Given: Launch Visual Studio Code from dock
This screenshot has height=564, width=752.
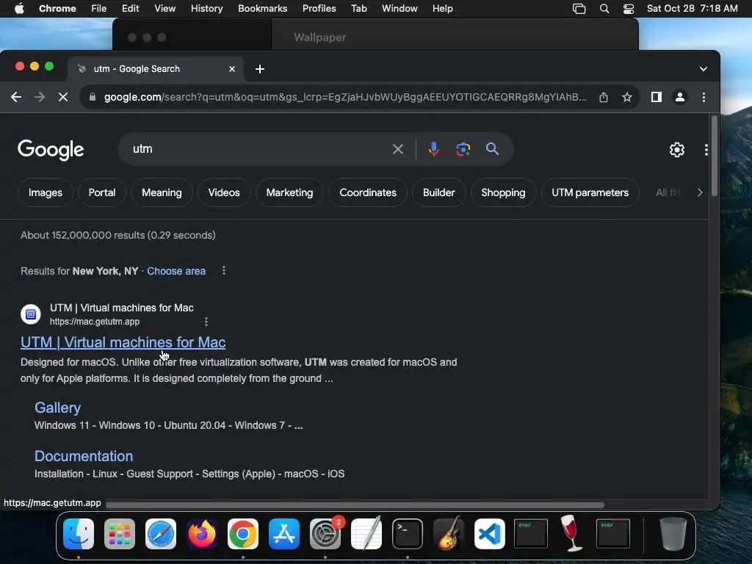Looking at the screenshot, I should pyautogui.click(x=490, y=534).
